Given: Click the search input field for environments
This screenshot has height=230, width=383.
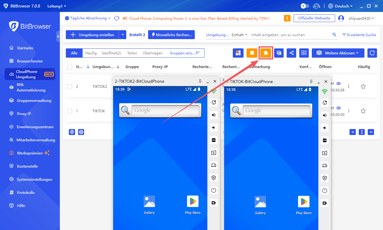Looking at the screenshot, I should tap(290, 35).
